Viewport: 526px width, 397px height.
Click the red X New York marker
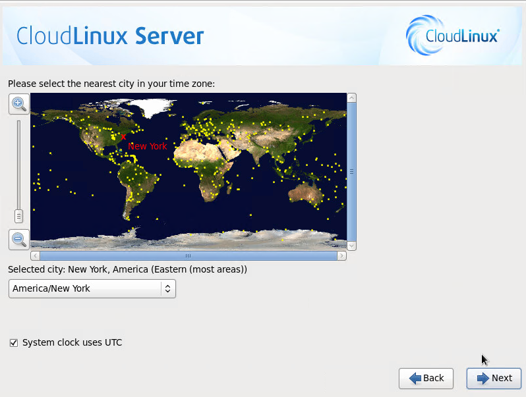(x=123, y=136)
